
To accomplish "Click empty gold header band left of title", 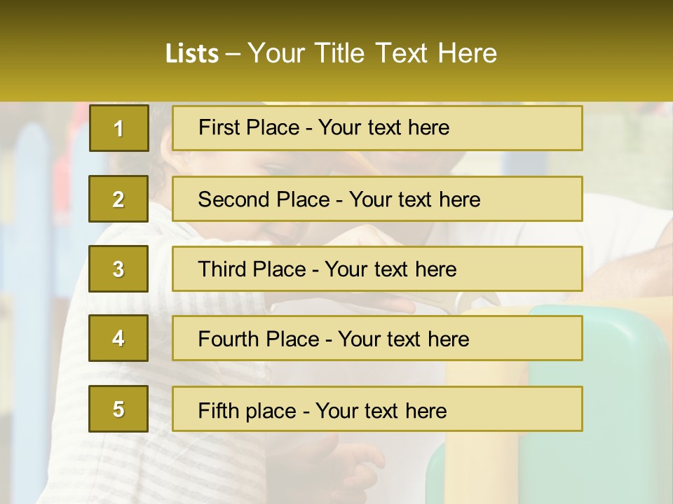I will pyautogui.click(x=77, y=53).
